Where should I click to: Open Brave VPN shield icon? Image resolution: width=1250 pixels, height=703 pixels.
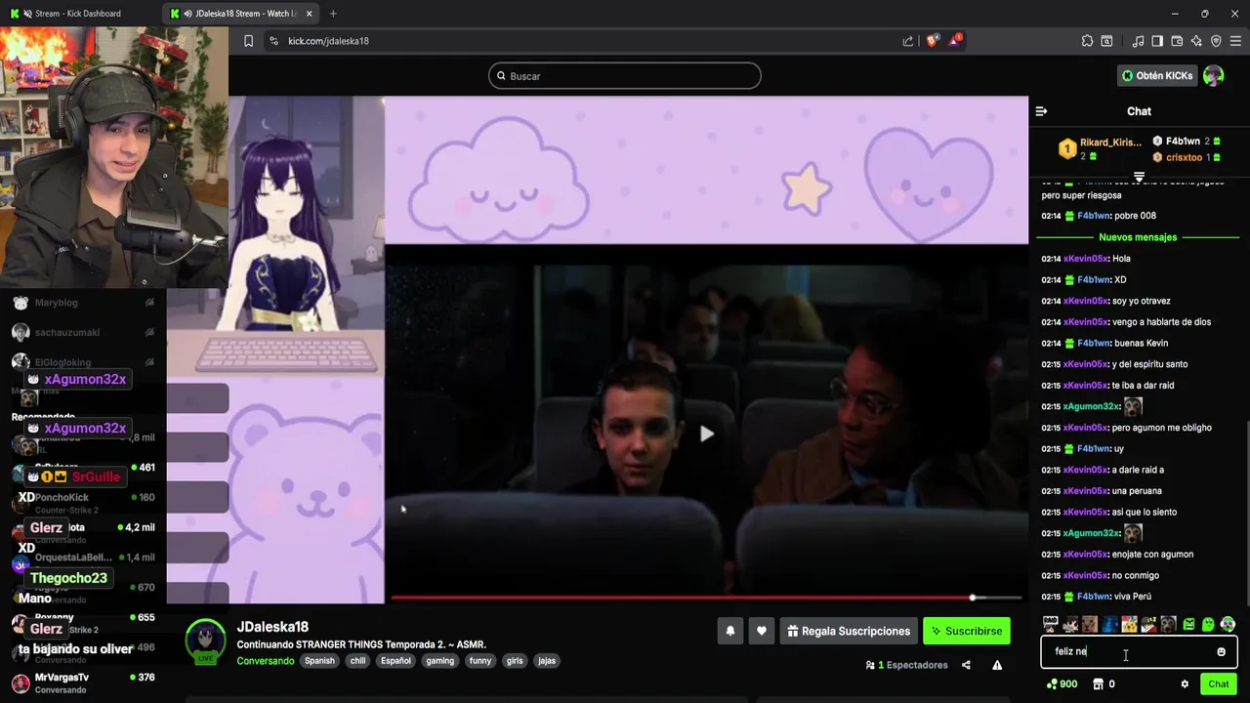pyautogui.click(x=1216, y=41)
